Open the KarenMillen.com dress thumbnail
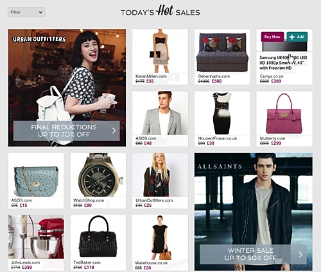 160,51
